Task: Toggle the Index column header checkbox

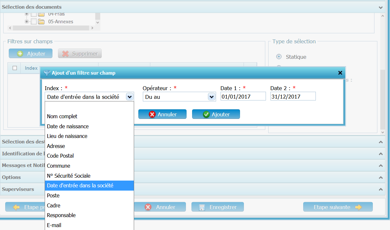Action: point(15,68)
